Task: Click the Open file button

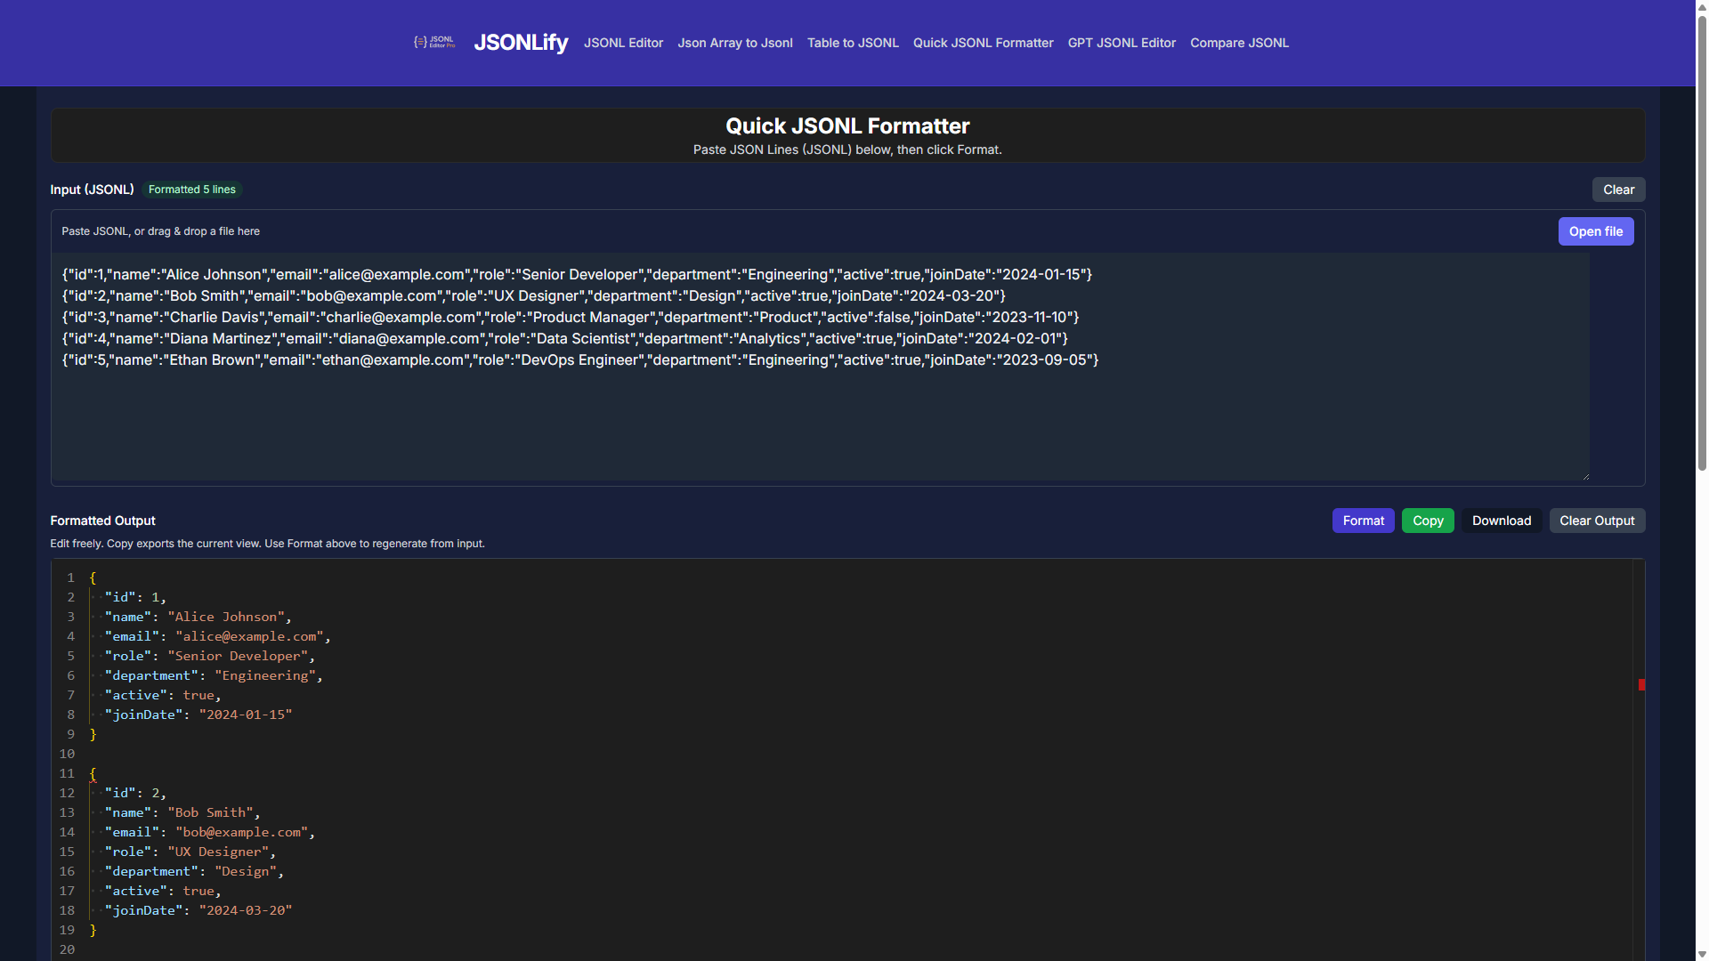Action: (1596, 231)
